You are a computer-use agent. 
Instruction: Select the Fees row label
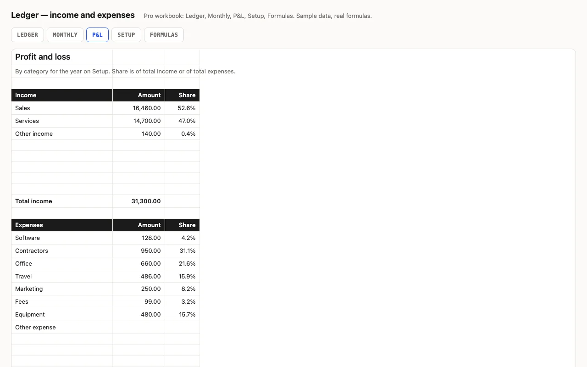pyautogui.click(x=62, y=302)
